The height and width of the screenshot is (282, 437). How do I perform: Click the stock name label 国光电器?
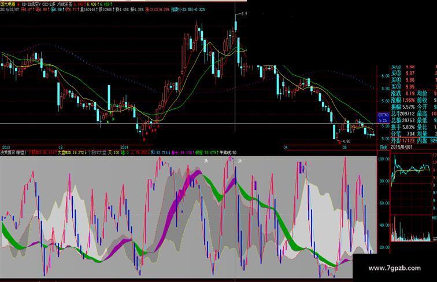8,5
